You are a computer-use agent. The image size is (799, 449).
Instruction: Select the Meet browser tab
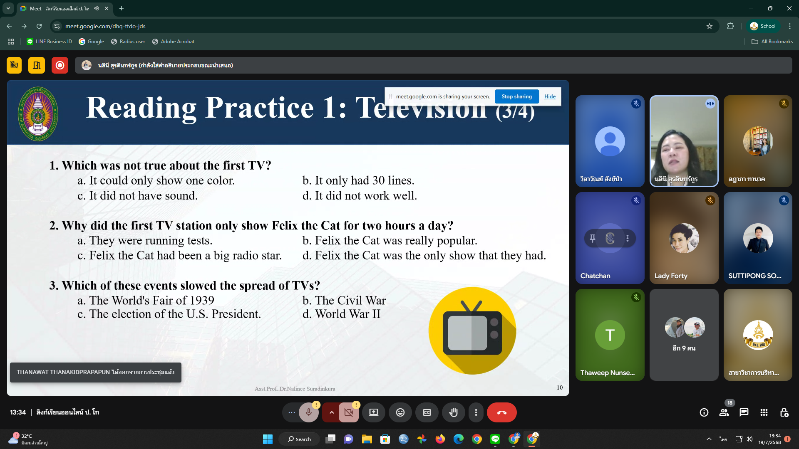click(x=65, y=8)
